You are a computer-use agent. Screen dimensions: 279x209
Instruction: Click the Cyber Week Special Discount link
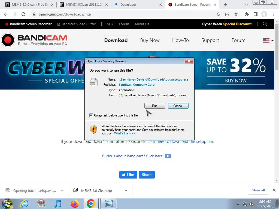coord(227,24)
